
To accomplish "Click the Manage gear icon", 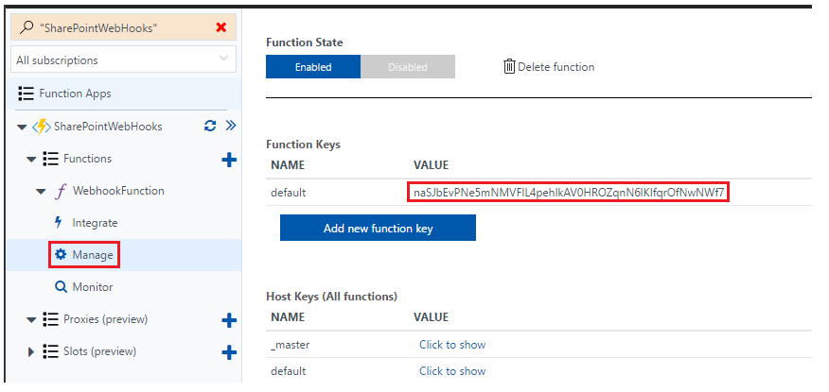I will pyautogui.click(x=61, y=255).
